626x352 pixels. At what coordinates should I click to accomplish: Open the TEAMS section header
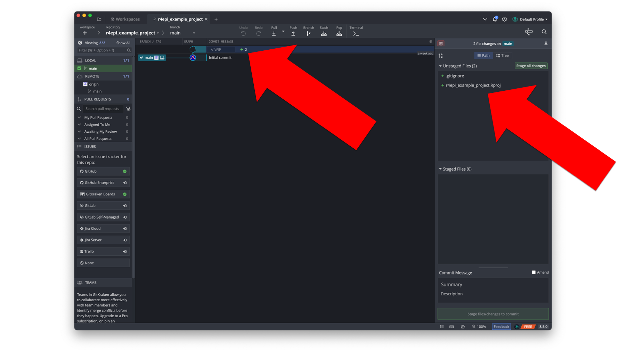click(103, 283)
